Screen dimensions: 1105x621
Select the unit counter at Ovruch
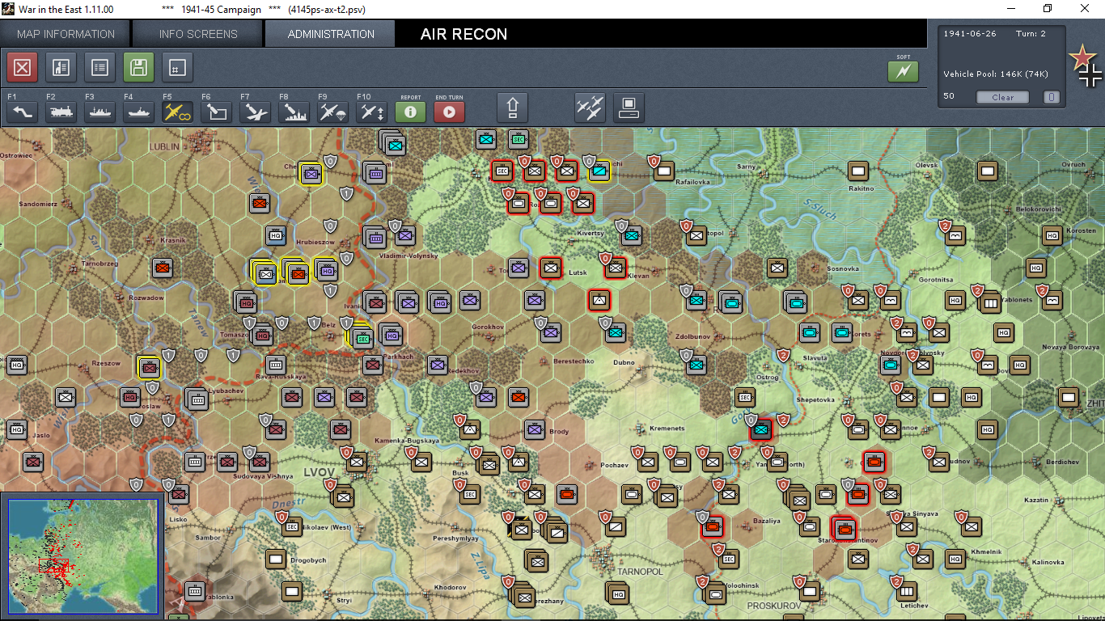tap(987, 171)
